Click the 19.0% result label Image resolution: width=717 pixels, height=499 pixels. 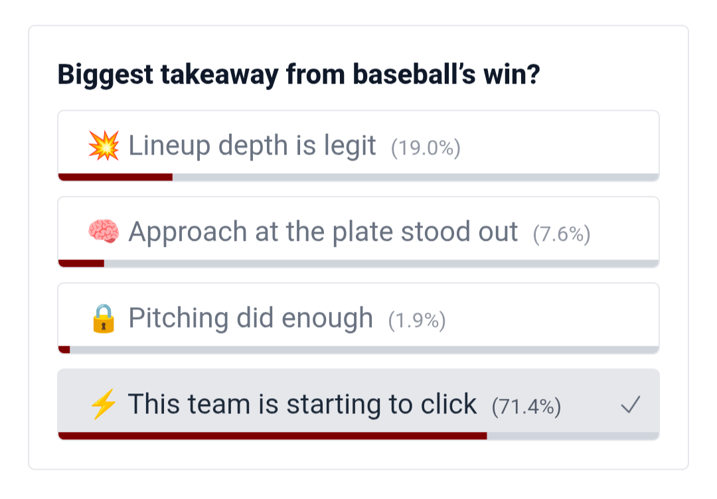[x=426, y=148]
